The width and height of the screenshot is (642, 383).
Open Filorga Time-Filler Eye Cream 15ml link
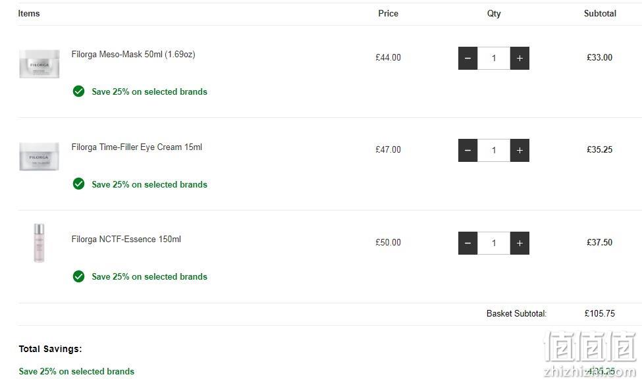(137, 147)
